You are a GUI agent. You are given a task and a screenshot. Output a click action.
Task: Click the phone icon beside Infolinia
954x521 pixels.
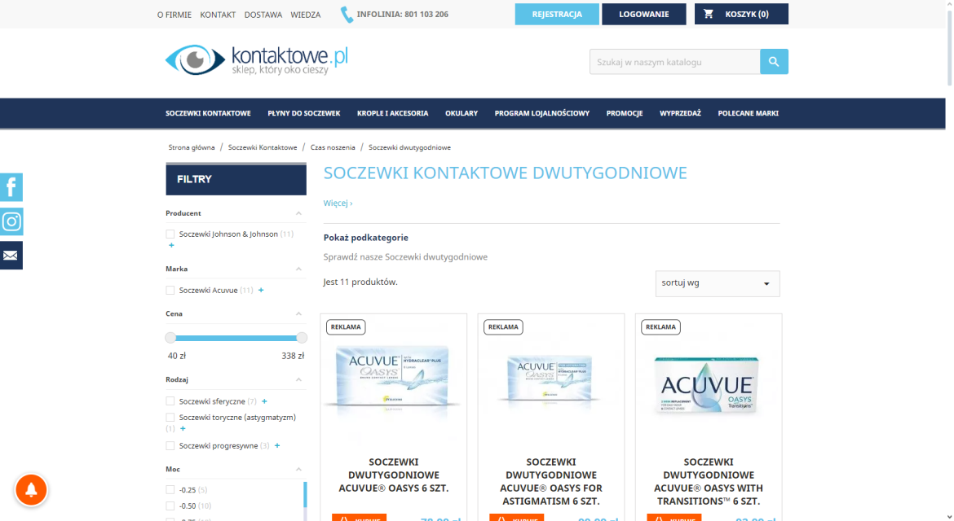click(x=347, y=15)
